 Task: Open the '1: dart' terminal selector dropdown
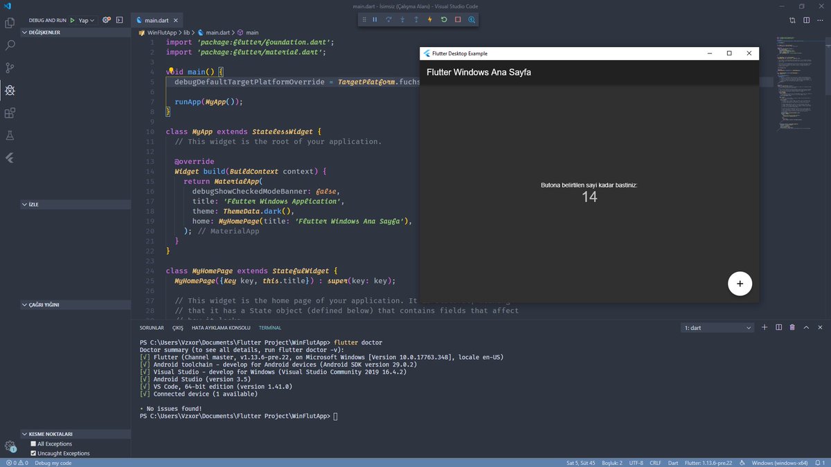(x=717, y=327)
